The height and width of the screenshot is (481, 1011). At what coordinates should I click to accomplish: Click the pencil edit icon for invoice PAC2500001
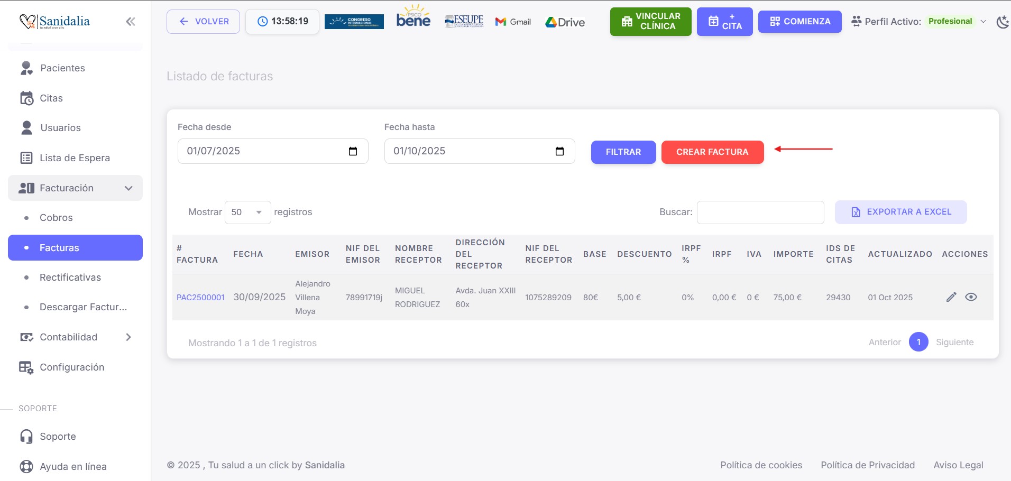click(x=951, y=297)
